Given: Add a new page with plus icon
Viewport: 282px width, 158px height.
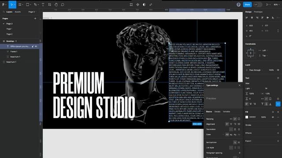Looking at the screenshot, I should [x=35, y=18].
